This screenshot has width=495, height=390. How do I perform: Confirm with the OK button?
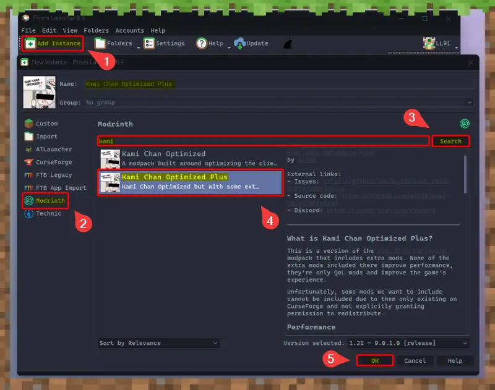coord(375,360)
